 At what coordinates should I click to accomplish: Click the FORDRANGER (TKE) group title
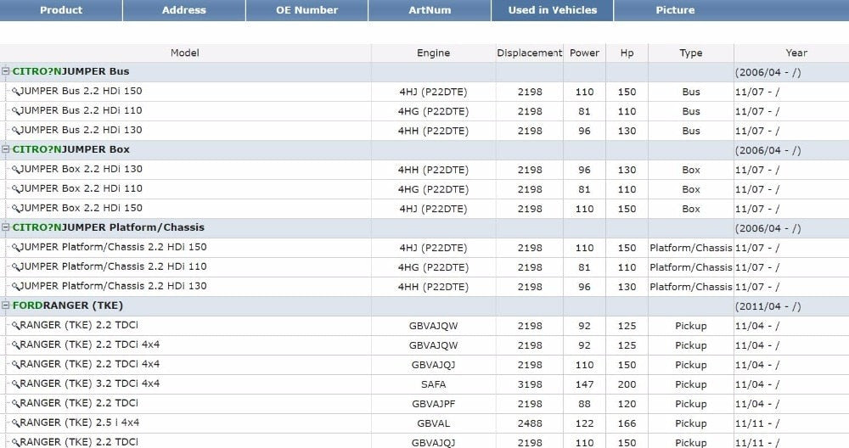[x=68, y=305]
